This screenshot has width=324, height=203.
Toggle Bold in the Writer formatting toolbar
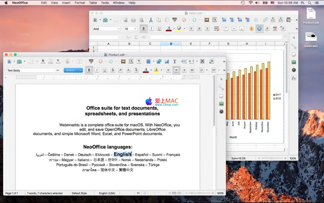coord(89,70)
